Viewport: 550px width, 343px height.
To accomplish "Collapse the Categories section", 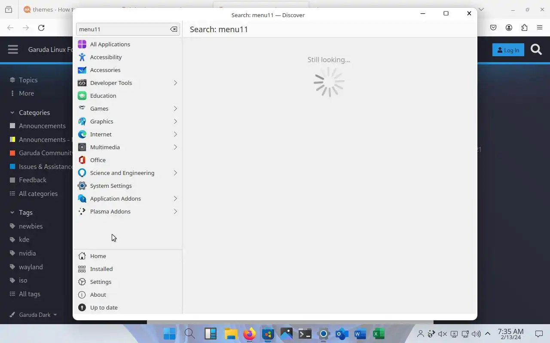I will pyautogui.click(x=30, y=112).
